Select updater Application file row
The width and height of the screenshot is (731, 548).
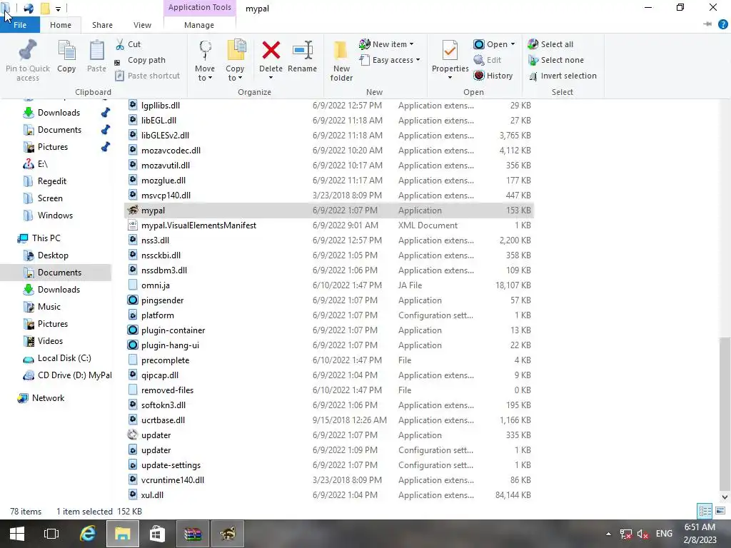click(x=328, y=435)
